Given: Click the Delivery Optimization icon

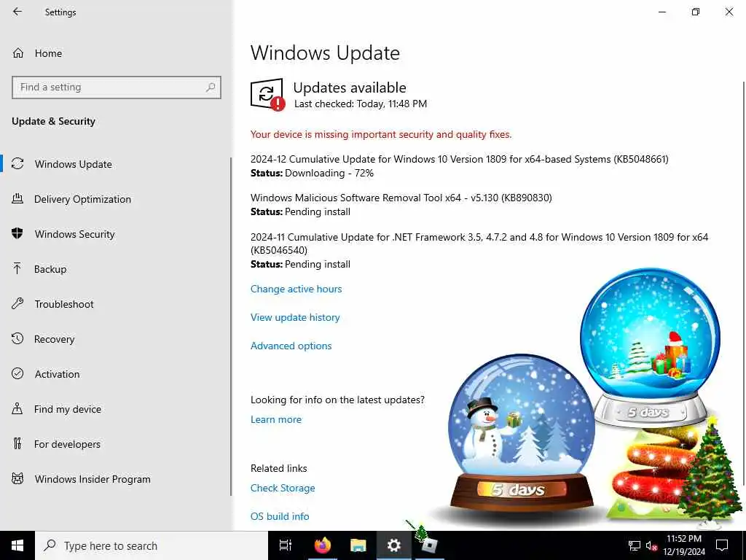Looking at the screenshot, I should (17, 198).
